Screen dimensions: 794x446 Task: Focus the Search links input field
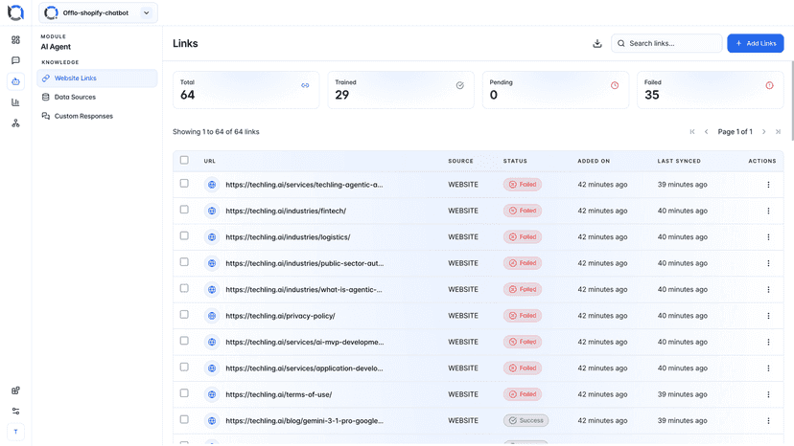click(666, 43)
